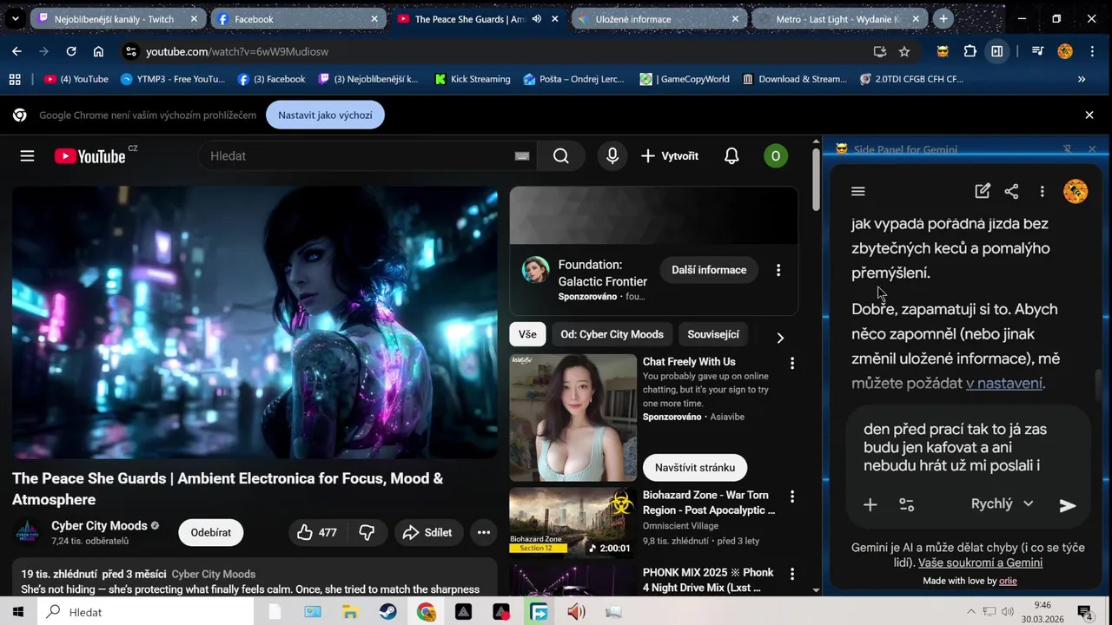1112x625 pixels.
Task: Open the Rychlý model dropdown
Action: coord(1002,503)
